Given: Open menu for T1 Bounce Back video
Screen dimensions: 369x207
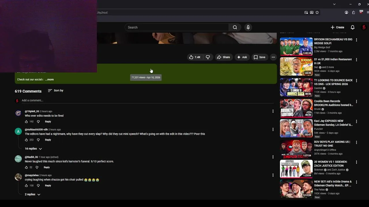Looking at the screenshot, I should (356, 81).
